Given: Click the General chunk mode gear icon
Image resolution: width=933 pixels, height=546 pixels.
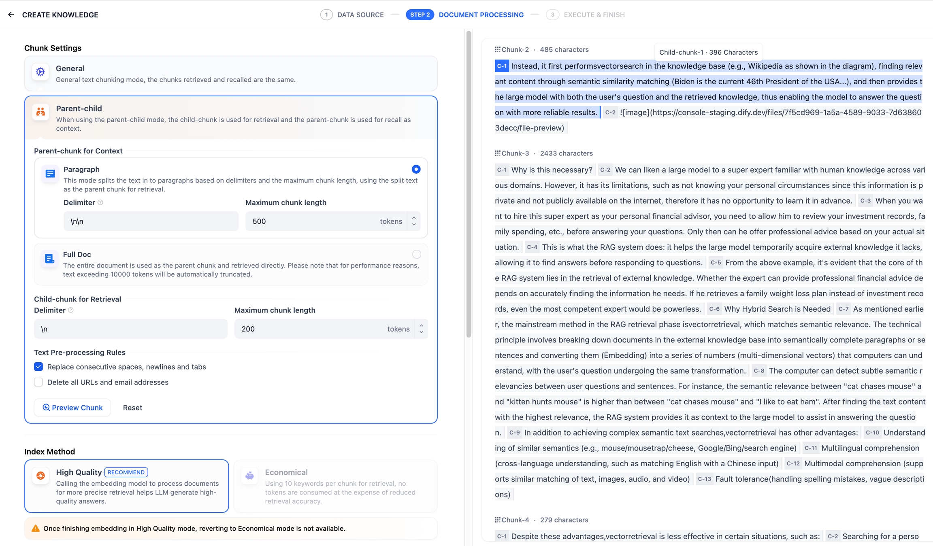Looking at the screenshot, I should pos(40,72).
